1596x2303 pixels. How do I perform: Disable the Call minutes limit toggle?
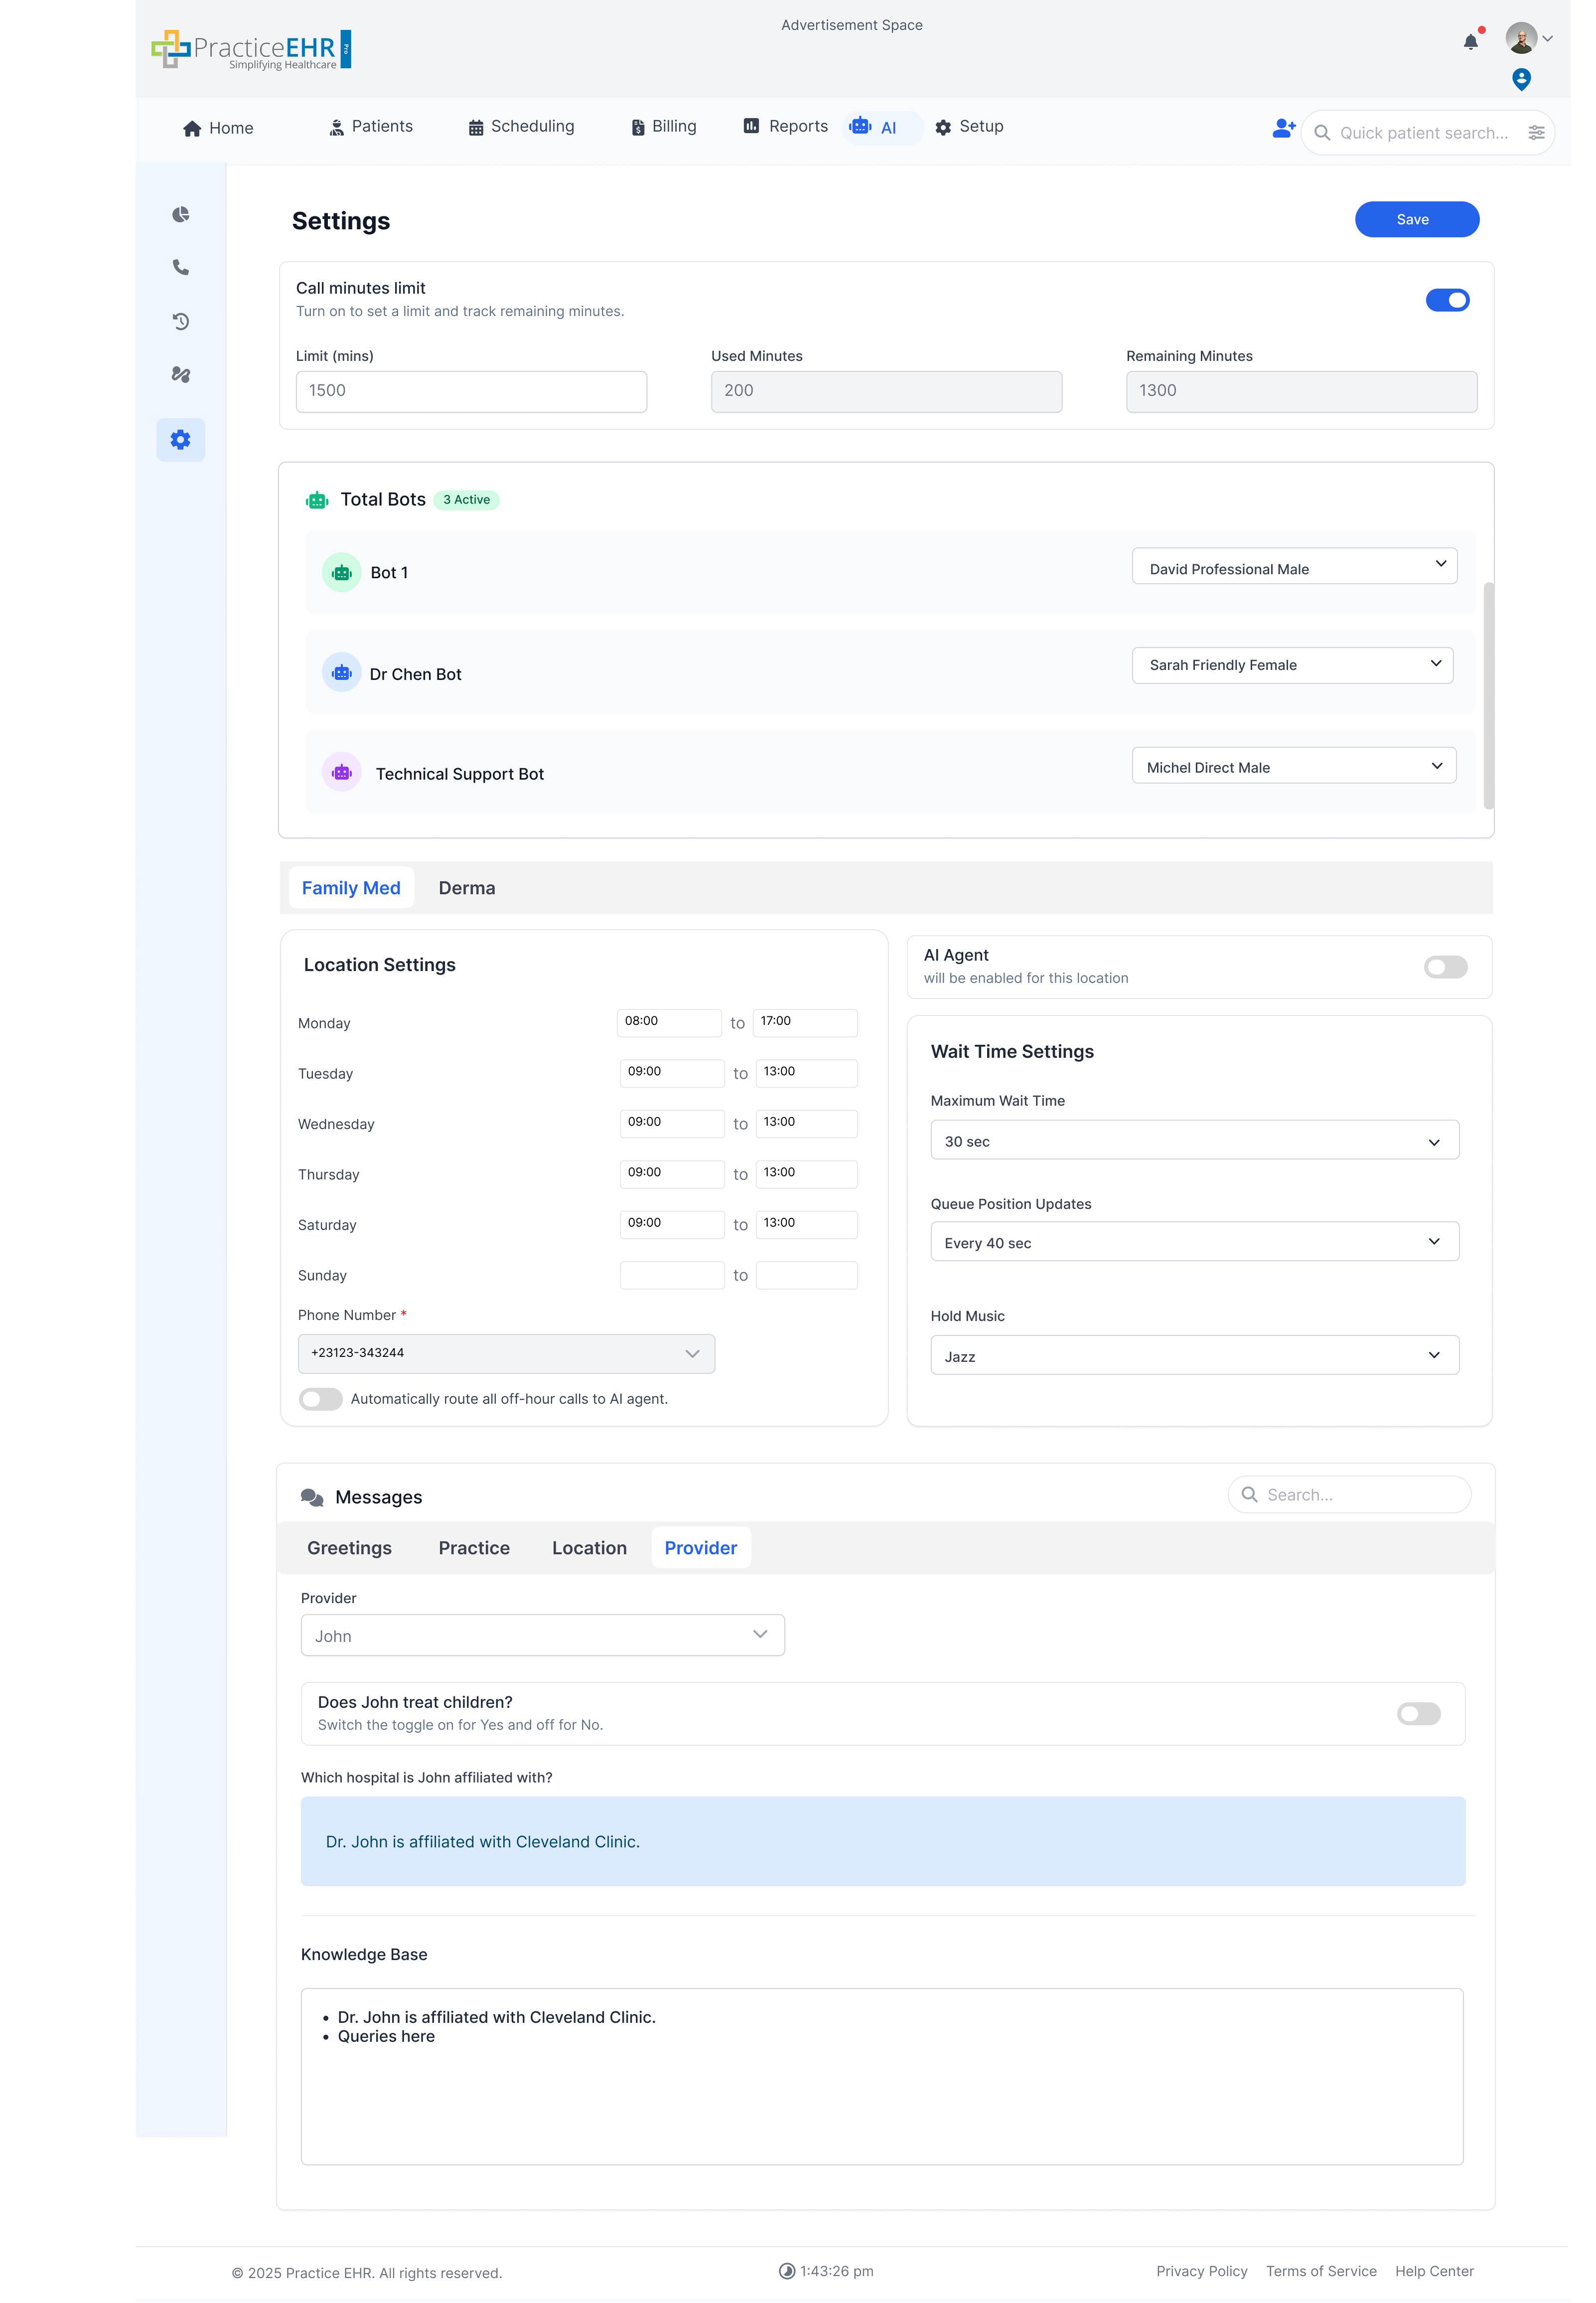[x=1448, y=299]
